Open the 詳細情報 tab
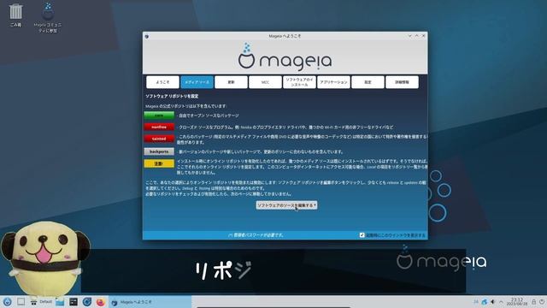Image resolution: width=547 pixels, height=308 pixels. point(402,82)
